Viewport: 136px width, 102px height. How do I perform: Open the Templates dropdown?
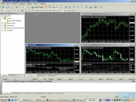100,7
